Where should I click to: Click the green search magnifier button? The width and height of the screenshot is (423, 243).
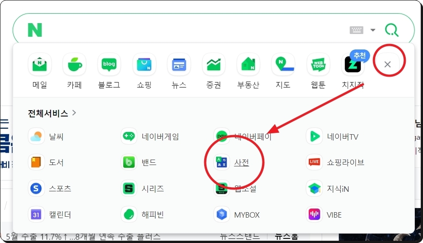[392, 30]
